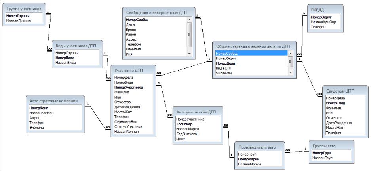
Task: Select the Группа участников table title
Action: [24, 9]
